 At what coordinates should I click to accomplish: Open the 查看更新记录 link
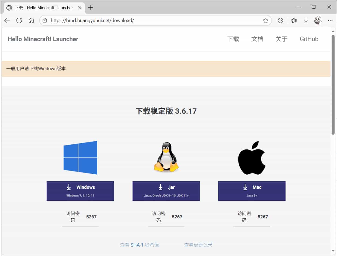coord(198,245)
